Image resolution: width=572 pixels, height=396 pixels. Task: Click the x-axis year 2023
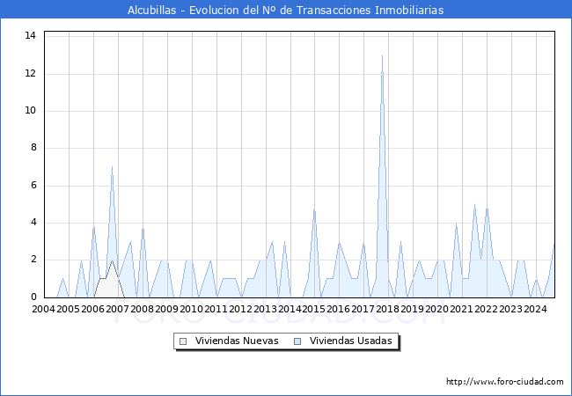click(x=510, y=309)
